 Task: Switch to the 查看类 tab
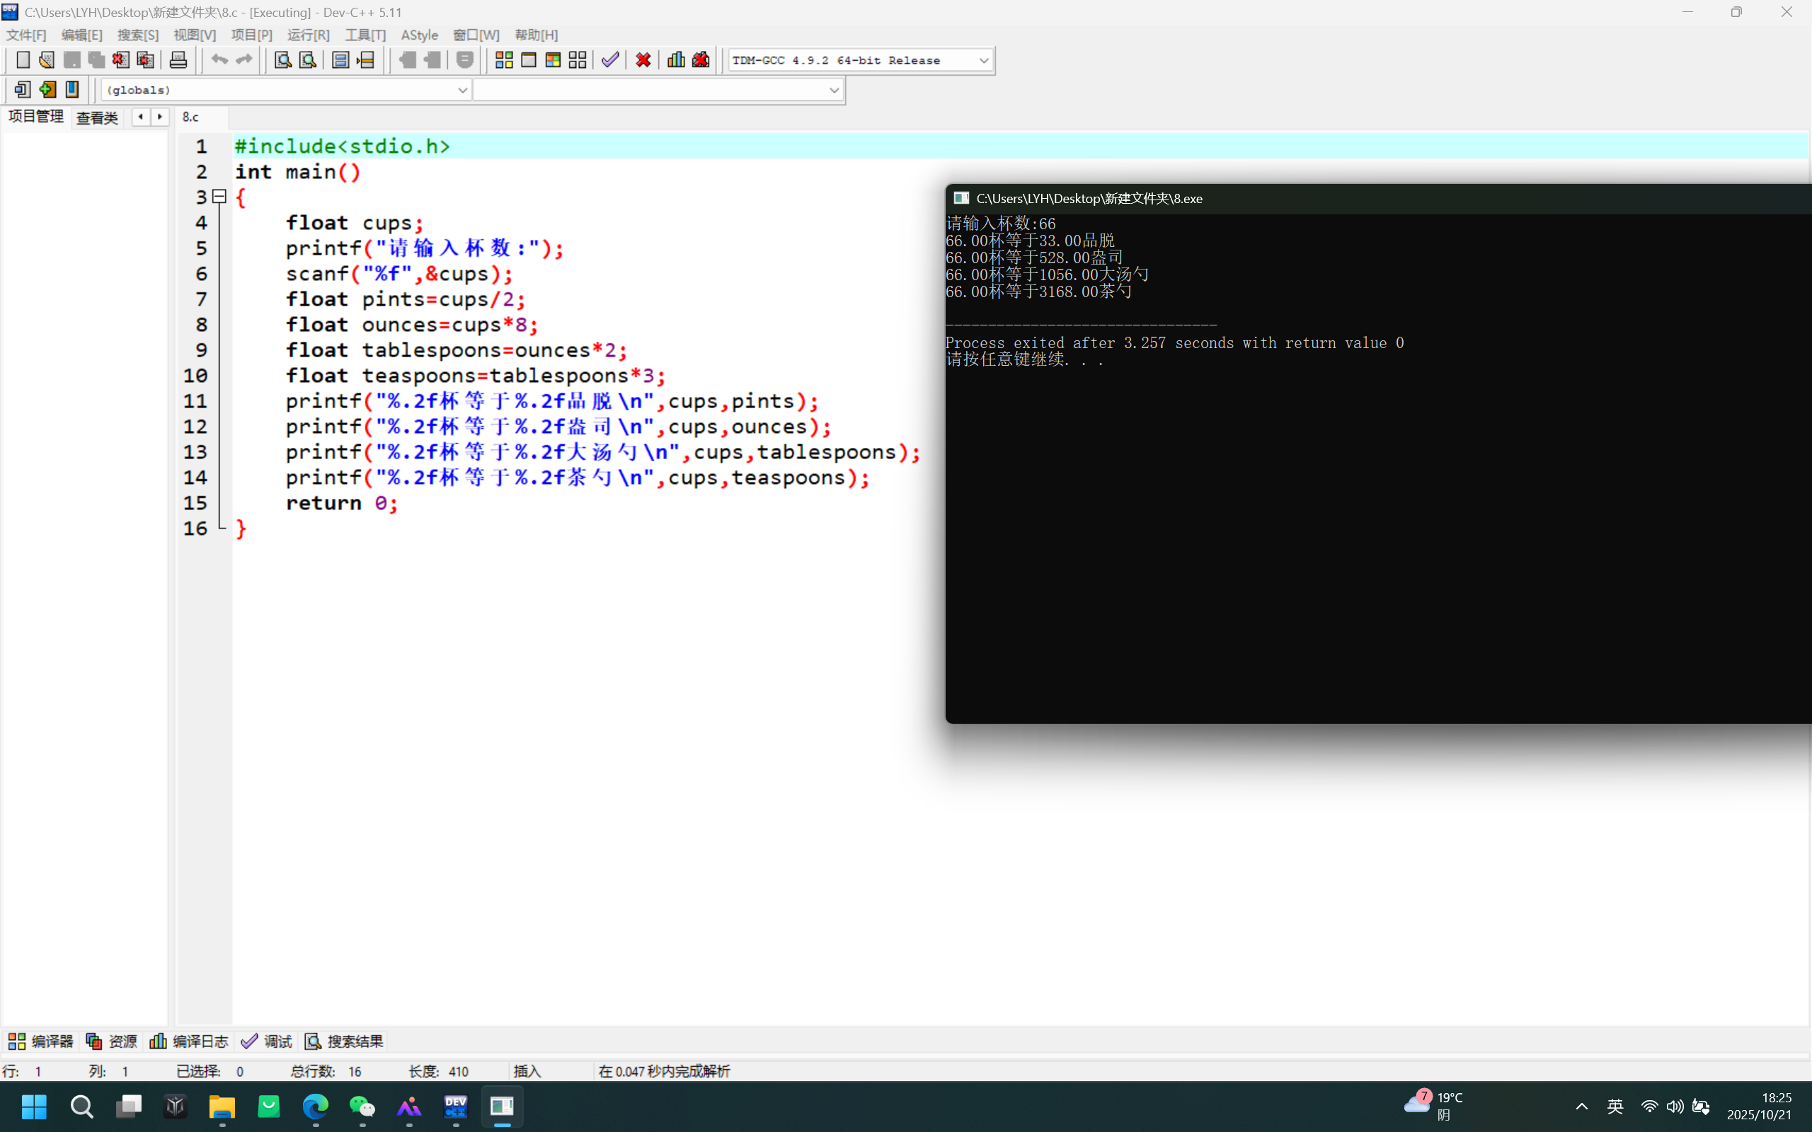(98, 117)
